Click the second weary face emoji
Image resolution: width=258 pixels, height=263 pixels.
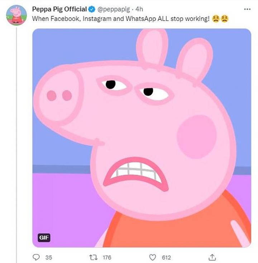tap(224, 19)
